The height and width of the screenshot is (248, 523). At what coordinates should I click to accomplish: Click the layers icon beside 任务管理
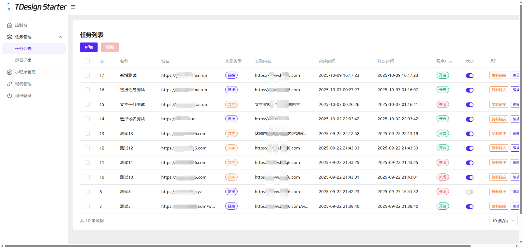point(10,37)
